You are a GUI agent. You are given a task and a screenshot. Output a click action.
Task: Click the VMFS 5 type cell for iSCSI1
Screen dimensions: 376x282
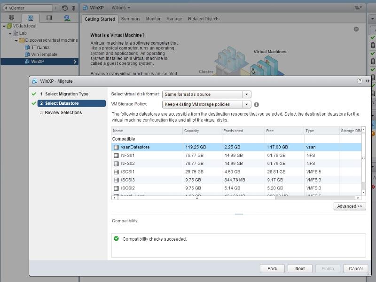coord(313,172)
